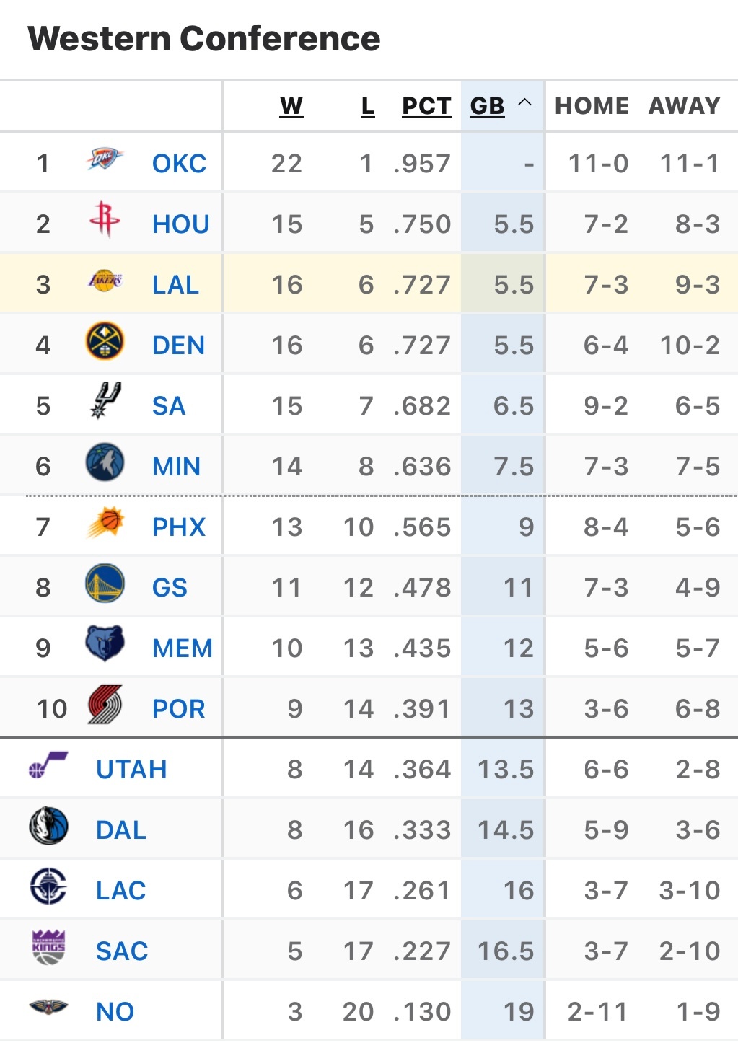Click the Dallas Mavericks logo

click(x=49, y=826)
